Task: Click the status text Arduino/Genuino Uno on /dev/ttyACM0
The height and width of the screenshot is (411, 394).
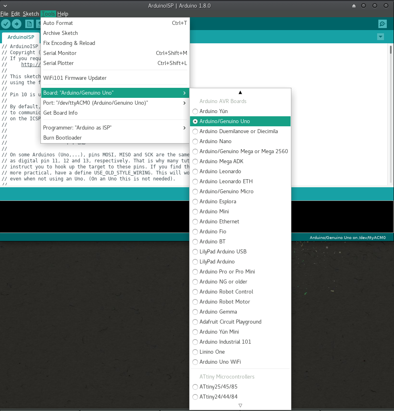Action: click(x=348, y=237)
